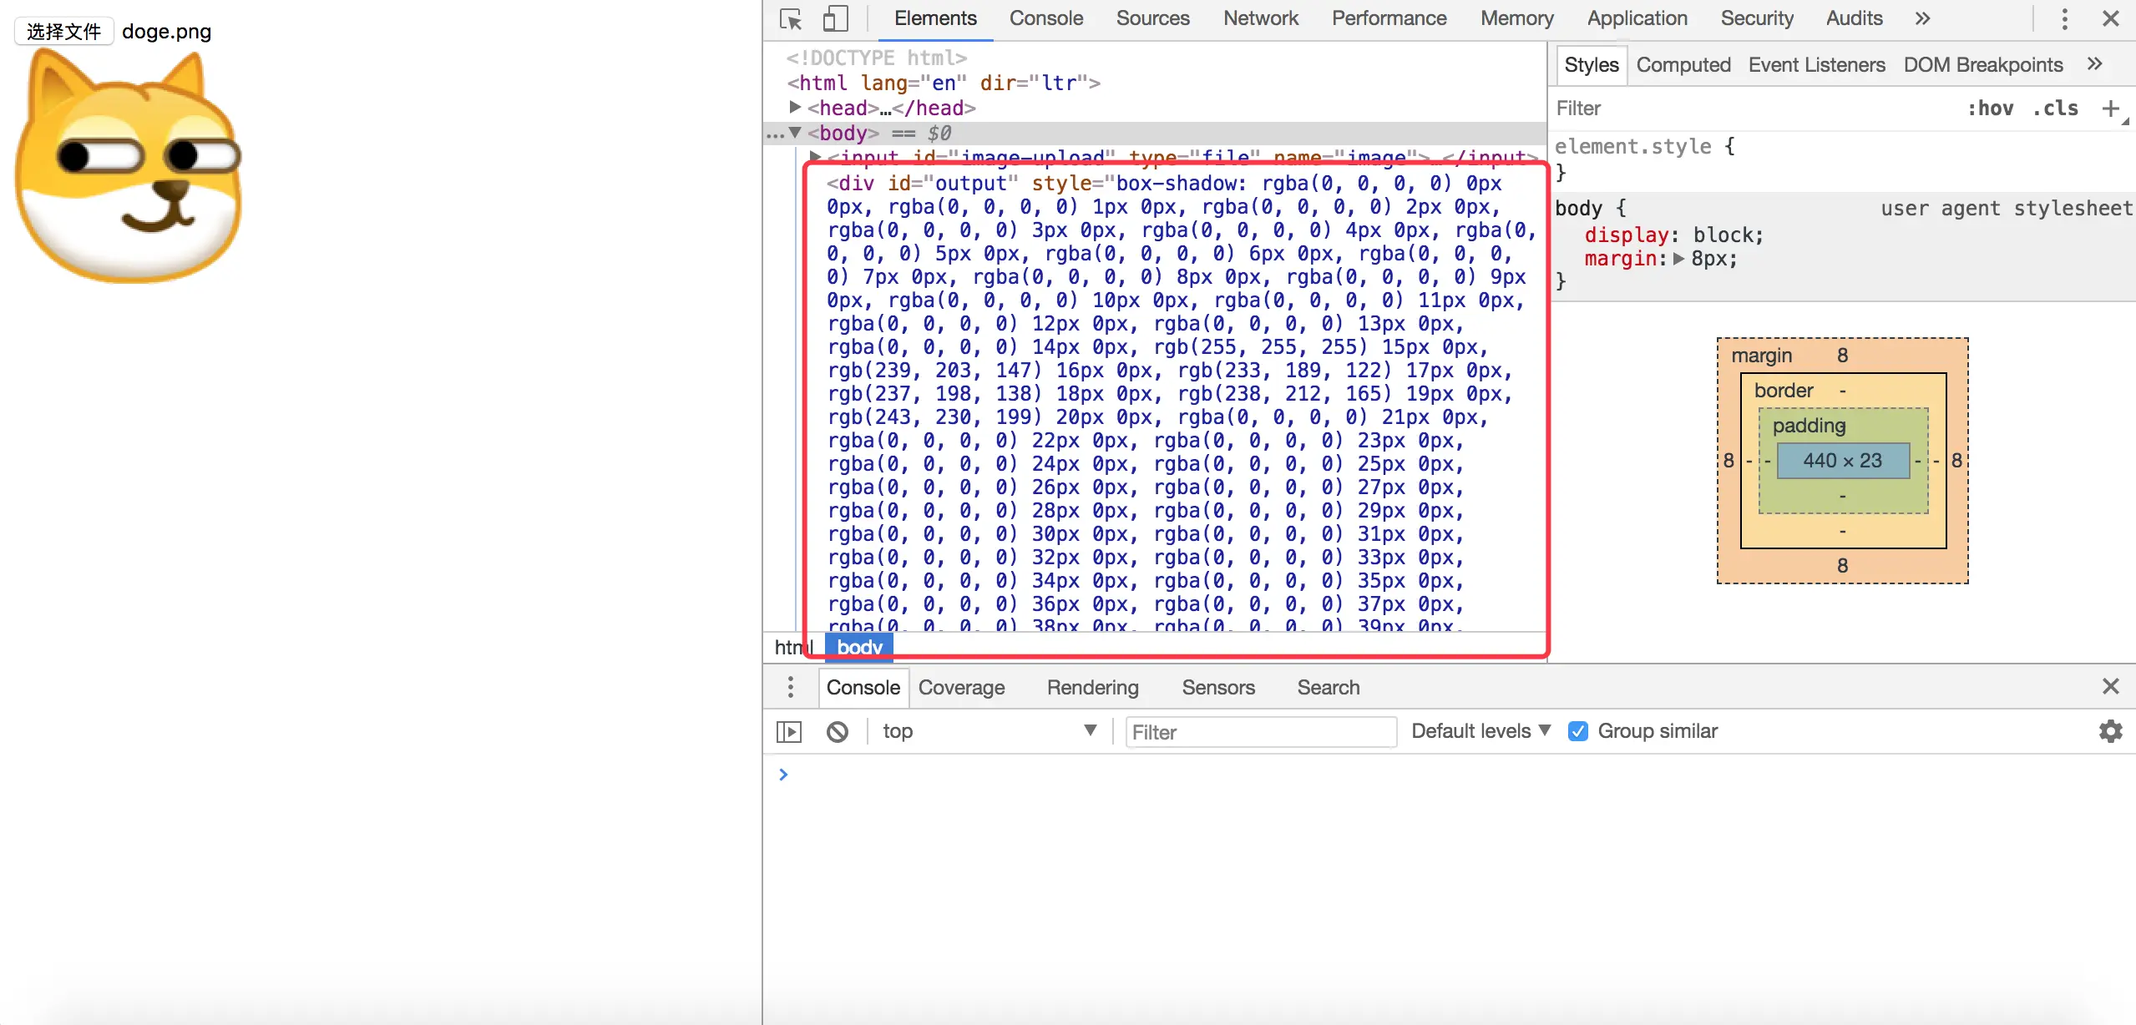Viewport: 2136px width, 1025px height.
Task: Expand the head element node
Action: click(795, 108)
